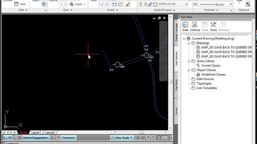Click the Current Query icon in tree
This screenshot has height=144, width=257.
[x=198, y=66]
